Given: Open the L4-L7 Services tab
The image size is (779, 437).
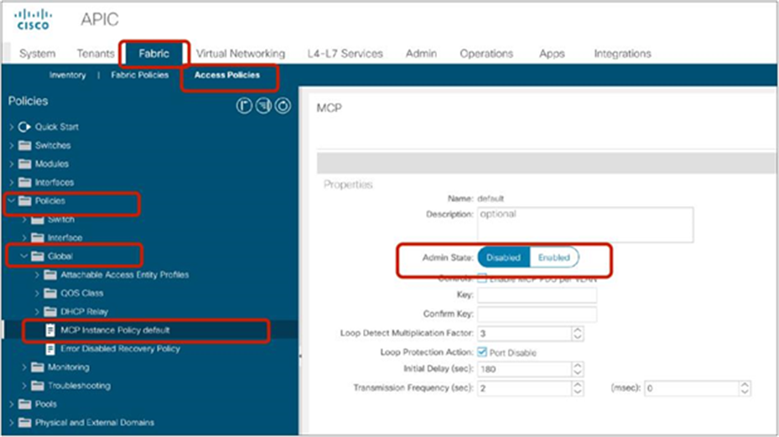Looking at the screenshot, I should coord(345,53).
